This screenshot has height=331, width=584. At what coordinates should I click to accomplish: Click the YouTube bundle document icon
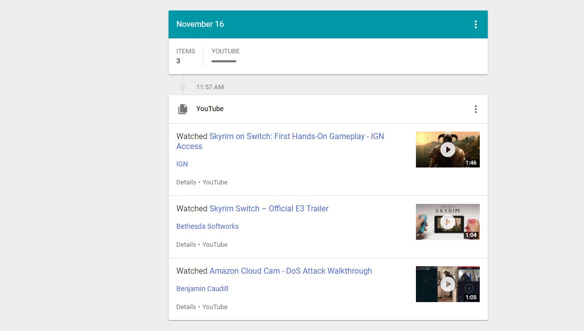[x=183, y=109]
